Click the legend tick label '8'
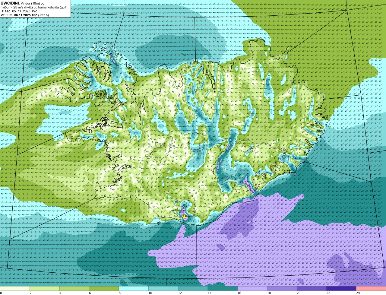The height and width of the screenshot is (295, 386). [x=119, y=293]
